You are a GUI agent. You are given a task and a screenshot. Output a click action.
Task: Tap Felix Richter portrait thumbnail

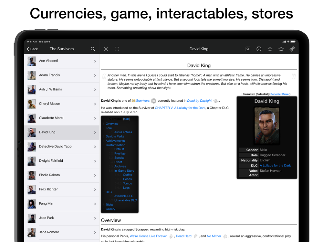tap(32, 189)
